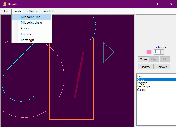The image size is (177, 128).
Task: Increase thickness with the up arrow
Action: pyautogui.click(x=162, y=51)
